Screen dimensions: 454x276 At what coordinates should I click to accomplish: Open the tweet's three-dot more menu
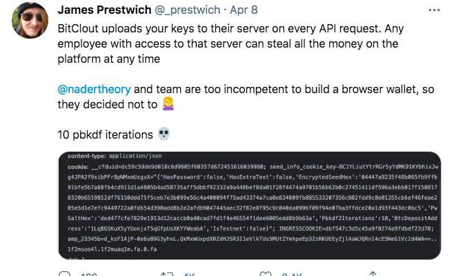pos(433,10)
